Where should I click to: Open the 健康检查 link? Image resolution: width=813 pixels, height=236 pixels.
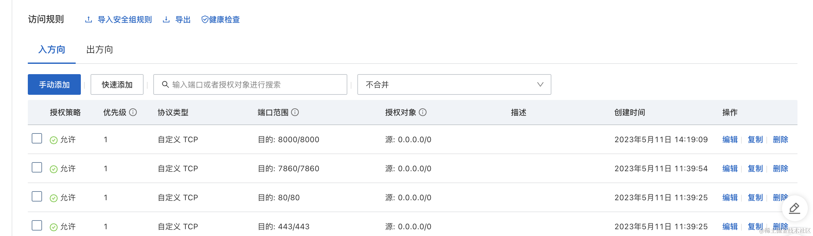pos(224,20)
